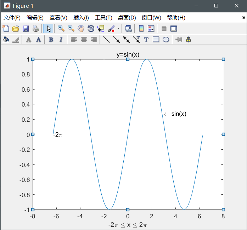This screenshot has height=230, width=247.
Task: Align text right
Action: click(94, 40)
